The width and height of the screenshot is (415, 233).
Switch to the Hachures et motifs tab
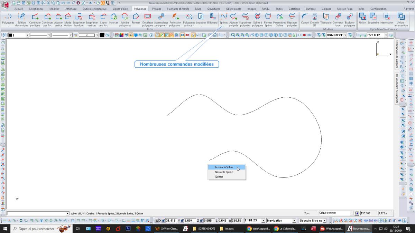click(x=178, y=9)
